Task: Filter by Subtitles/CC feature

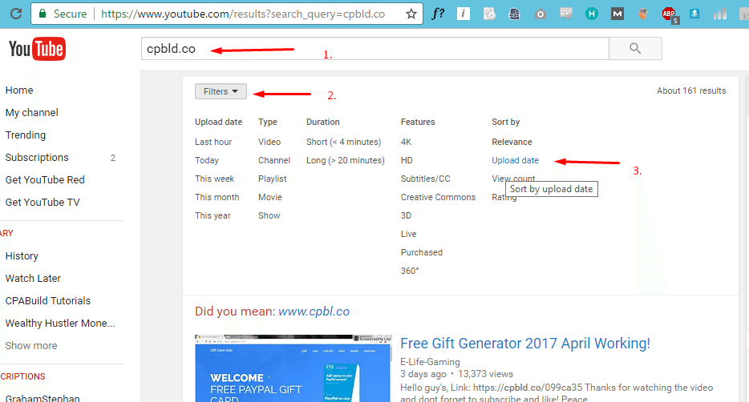Action: tap(425, 179)
